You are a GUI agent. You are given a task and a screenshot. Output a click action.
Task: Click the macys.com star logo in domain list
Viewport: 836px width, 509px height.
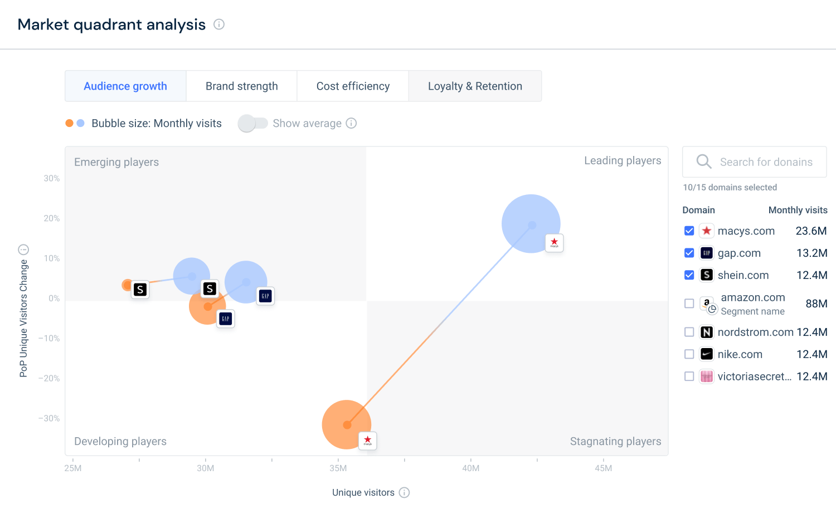707,231
